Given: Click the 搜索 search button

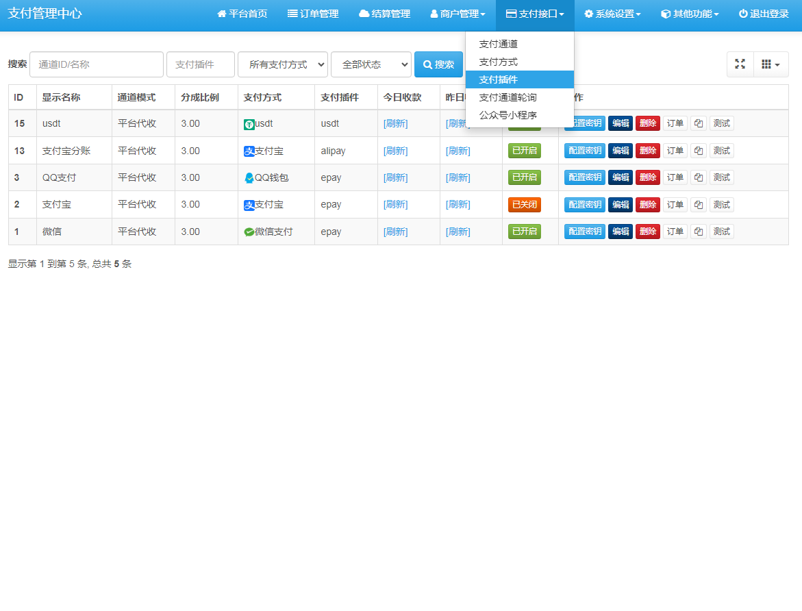Looking at the screenshot, I should (438, 64).
